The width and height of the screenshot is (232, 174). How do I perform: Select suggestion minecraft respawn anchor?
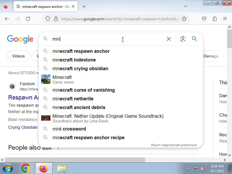pyautogui.click(x=121, y=51)
